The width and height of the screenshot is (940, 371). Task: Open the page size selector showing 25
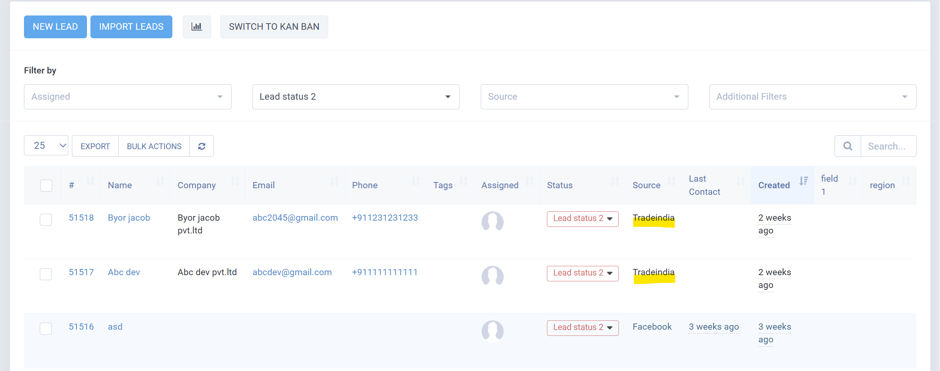point(46,146)
